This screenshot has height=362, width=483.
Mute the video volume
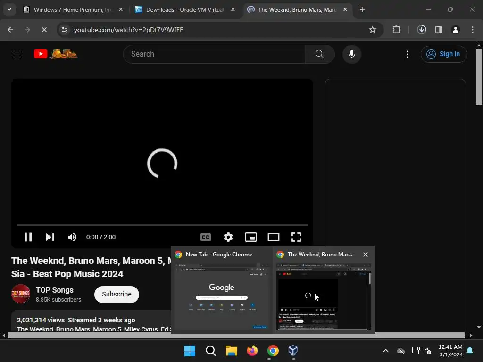(72, 237)
